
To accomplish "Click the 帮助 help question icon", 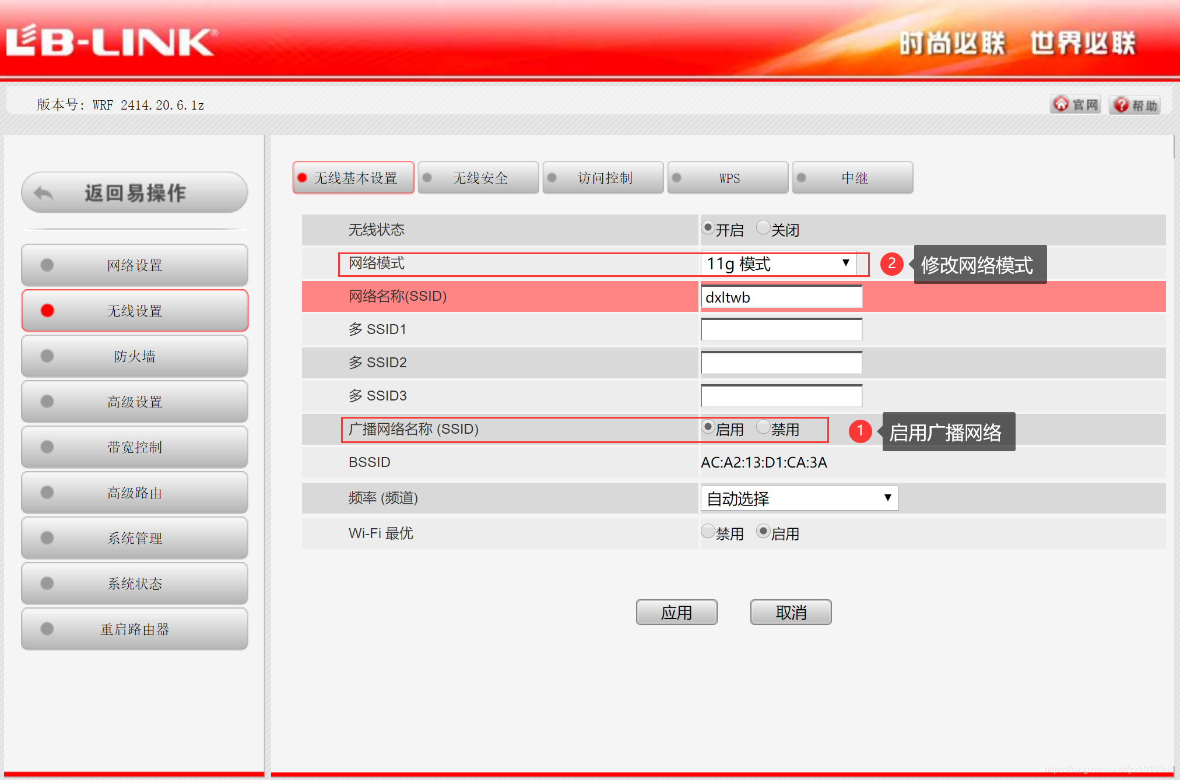I will point(1121,105).
